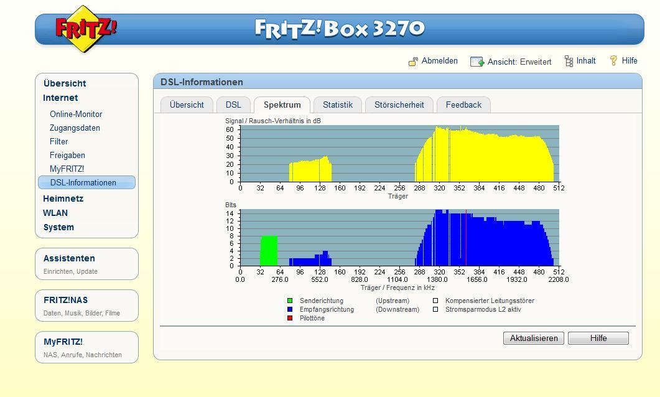The width and height of the screenshot is (660, 397).
Task: Click the blue Empfangsrichtung legend swatch
Action: click(290, 309)
